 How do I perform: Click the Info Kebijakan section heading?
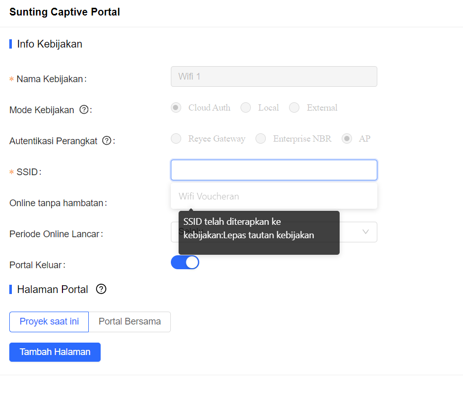pyautogui.click(x=50, y=44)
